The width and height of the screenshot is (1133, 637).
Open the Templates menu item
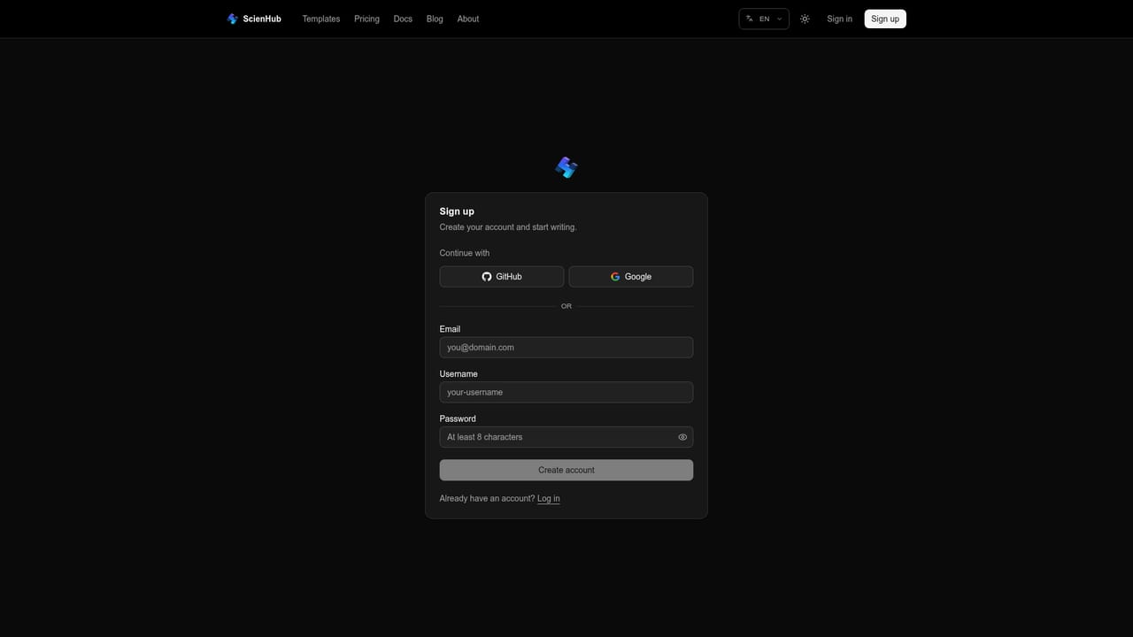coord(321,19)
